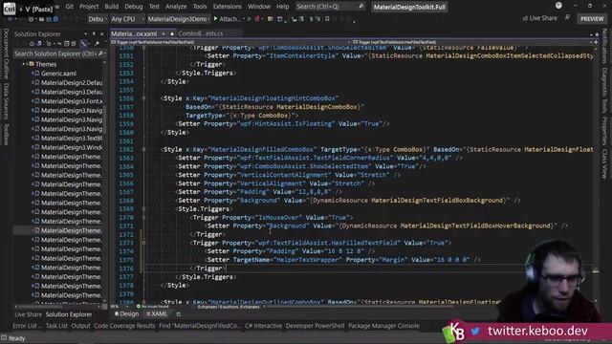Click the Live Share button
Screen dimensions: 612x344
[539, 18]
